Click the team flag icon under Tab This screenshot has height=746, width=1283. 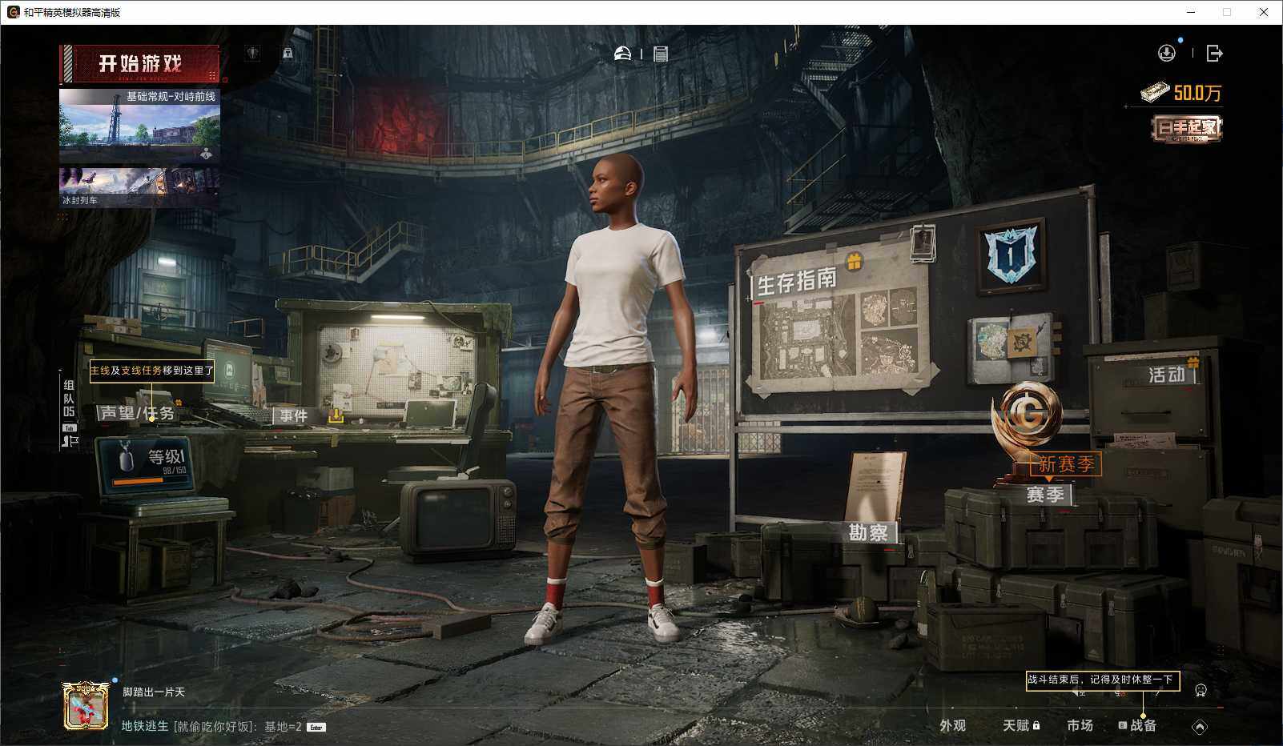click(x=69, y=441)
